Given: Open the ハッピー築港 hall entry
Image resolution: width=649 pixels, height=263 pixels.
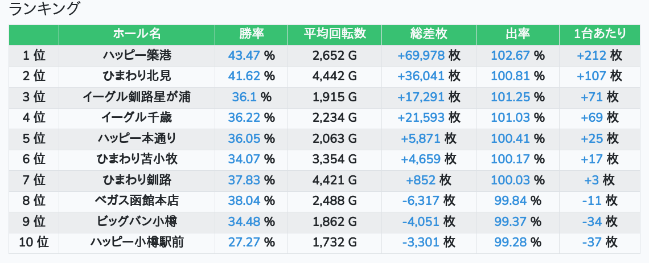Looking at the screenshot, I should pos(137,55).
